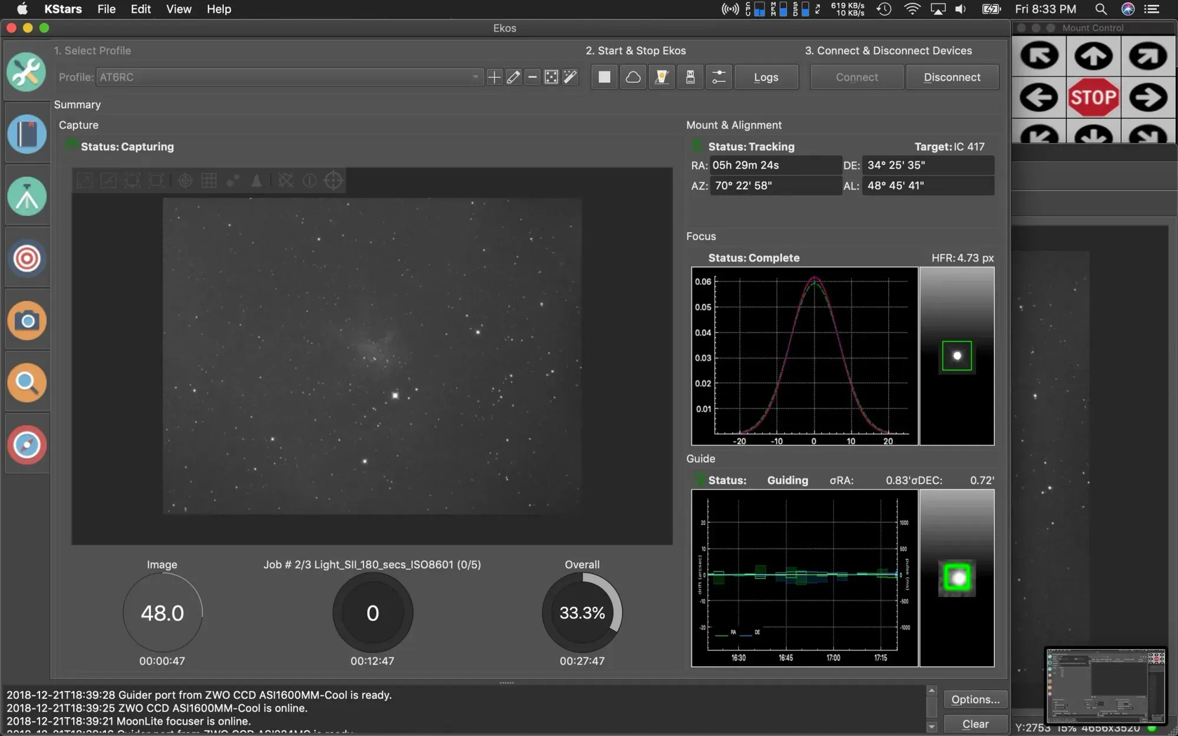The width and height of the screenshot is (1178, 736).
Task: Open the Scheduler notebook icon
Action: pos(27,134)
